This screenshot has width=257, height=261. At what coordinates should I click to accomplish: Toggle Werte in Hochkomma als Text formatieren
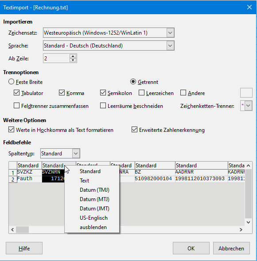(x=11, y=130)
